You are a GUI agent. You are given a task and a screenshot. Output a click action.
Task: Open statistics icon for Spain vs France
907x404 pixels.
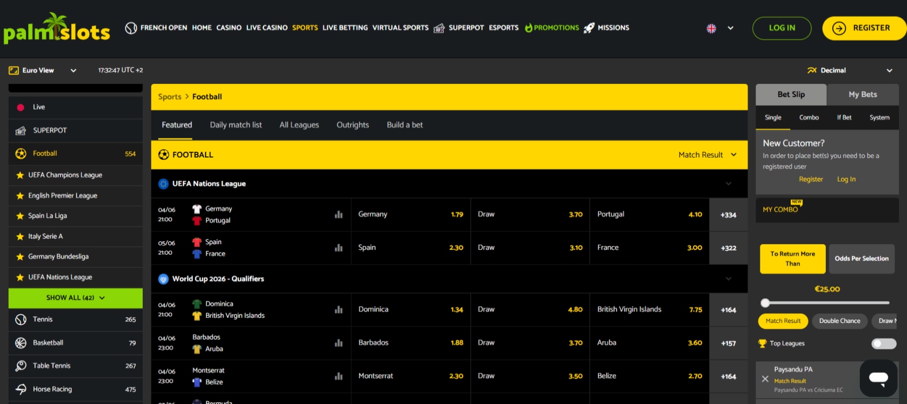pyautogui.click(x=338, y=248)
